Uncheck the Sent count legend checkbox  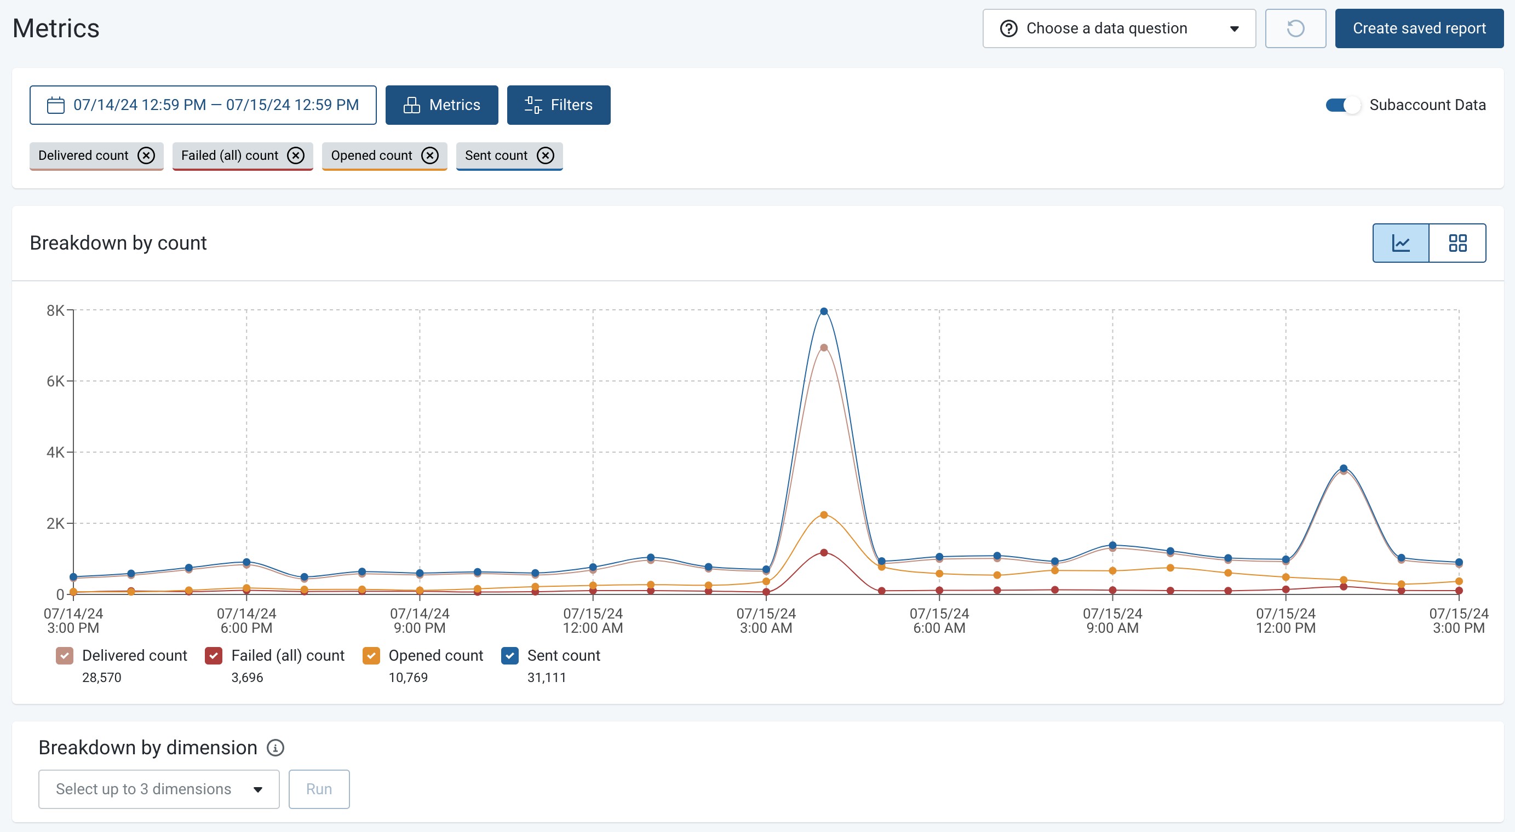[x=509, y=655]
